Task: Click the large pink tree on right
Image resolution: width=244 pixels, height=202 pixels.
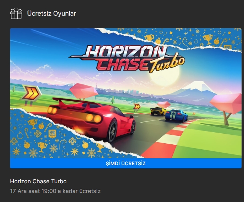Action: 226,108
